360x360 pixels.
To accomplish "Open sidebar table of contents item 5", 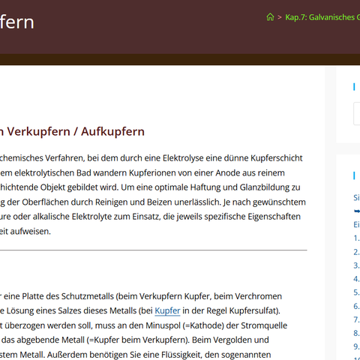I will (x=356, y=292).
